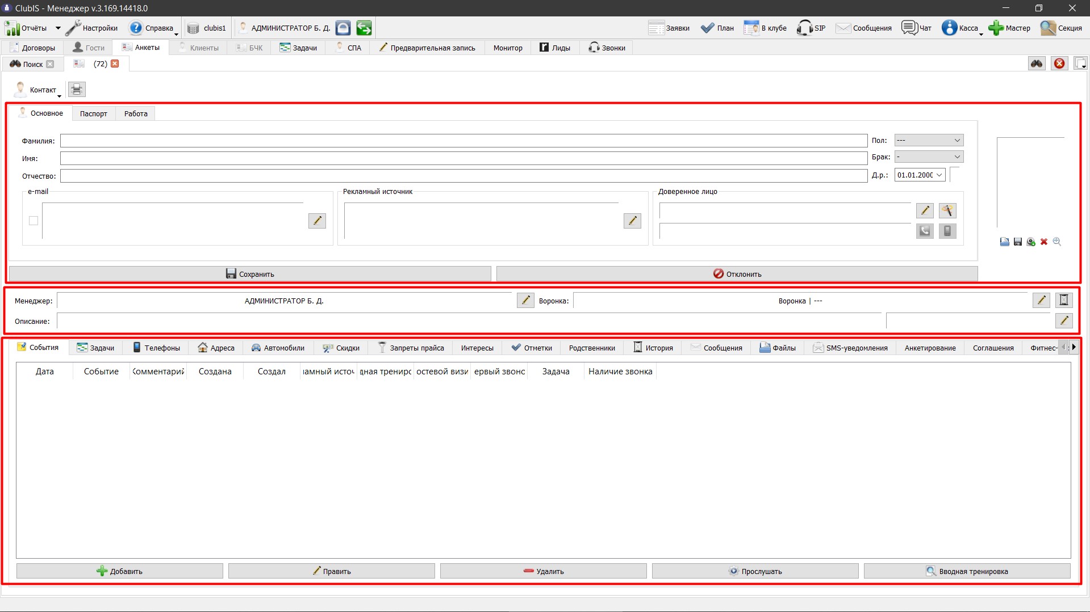
Task: Click the phone call icon for Доверенное лицо
Action: tap(925, 231)
